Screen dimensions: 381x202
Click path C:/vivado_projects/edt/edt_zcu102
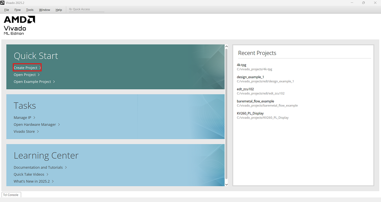[x=261, y=93]
